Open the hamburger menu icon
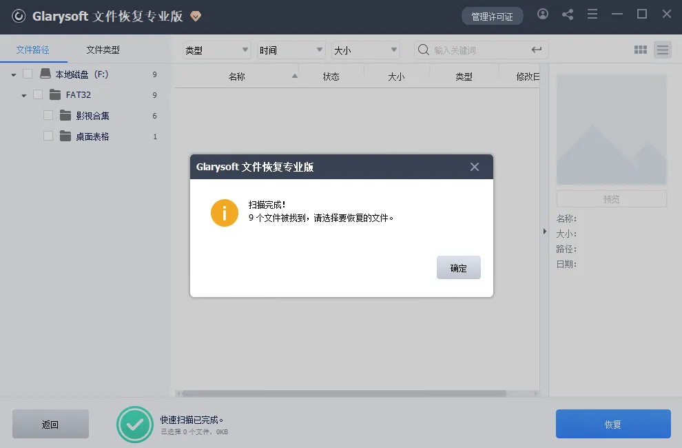This screenshot has height=448, width=682. pos(592,14)
